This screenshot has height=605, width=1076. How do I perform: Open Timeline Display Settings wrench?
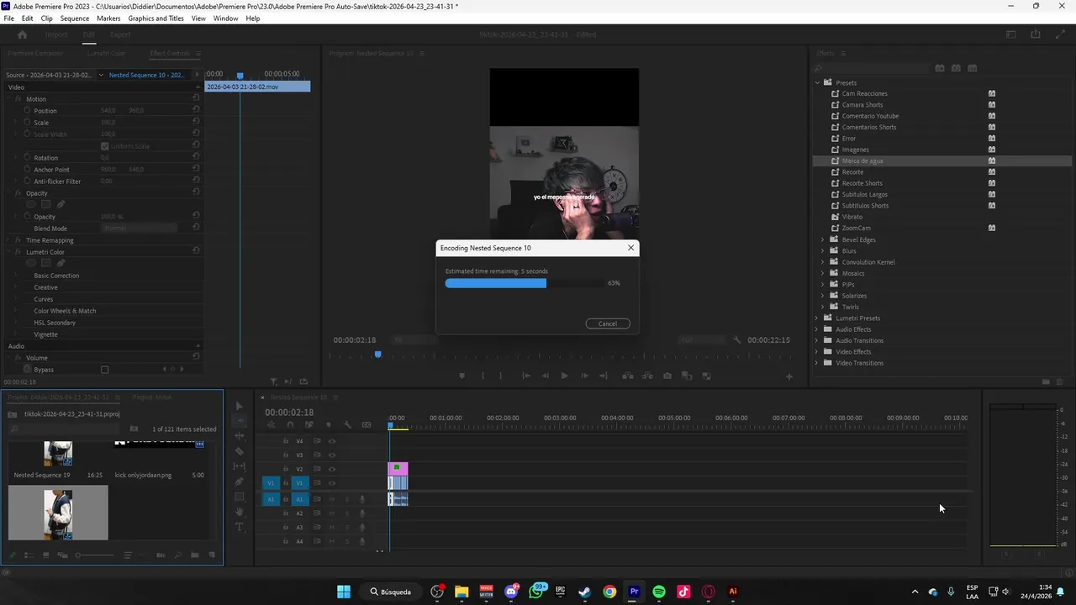(x=347, y=425)
